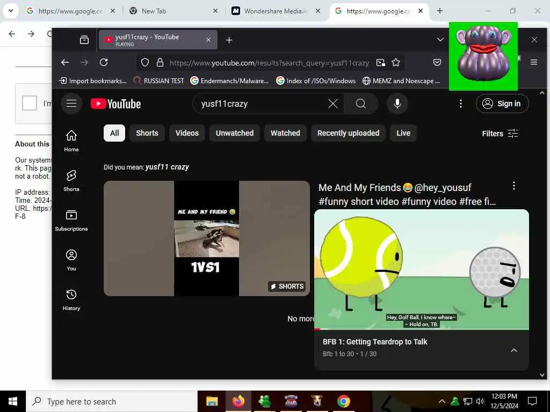Open Firefox from the taskbar
This screenshot has height=412, width=550.
(x=238, y=401)
